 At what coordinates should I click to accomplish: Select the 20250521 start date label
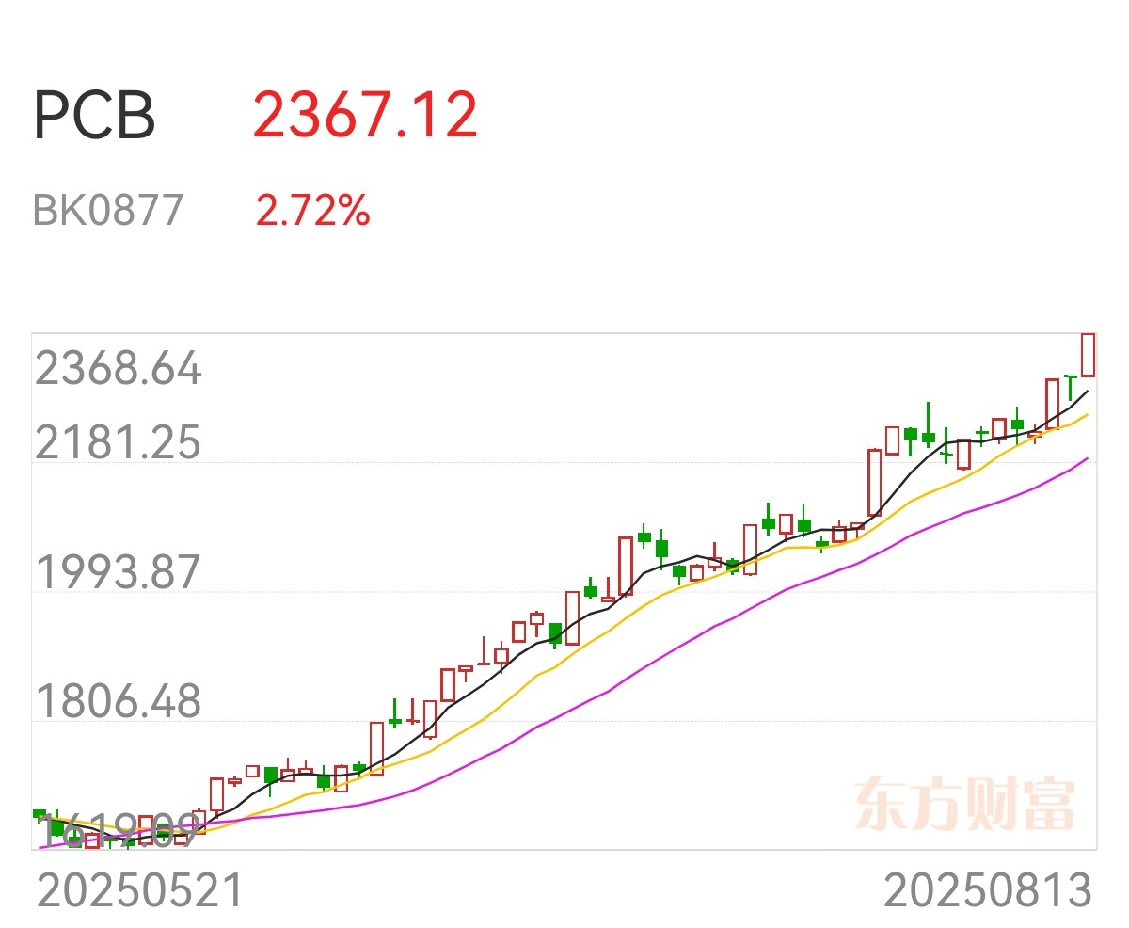pos(140,890)
